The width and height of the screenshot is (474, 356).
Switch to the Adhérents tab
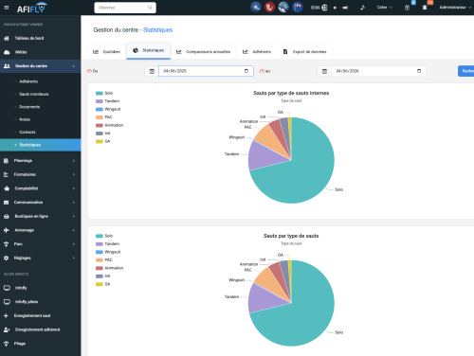point(257,52)
